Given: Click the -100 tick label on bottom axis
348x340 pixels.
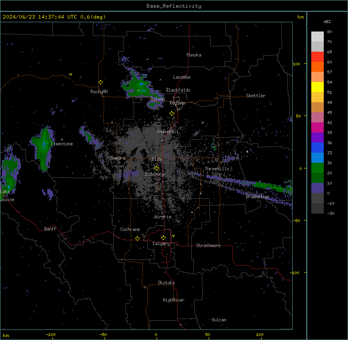Looking at the screenshot, I should (50, 334).
